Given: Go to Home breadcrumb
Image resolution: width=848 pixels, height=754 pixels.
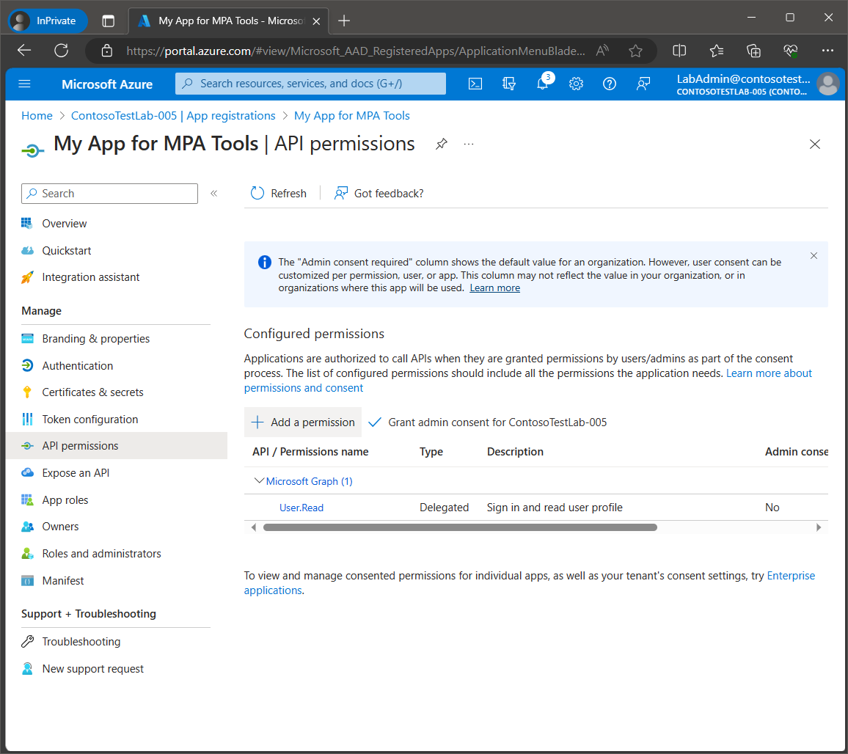Looking at the screenshot, I should [37, 116].
